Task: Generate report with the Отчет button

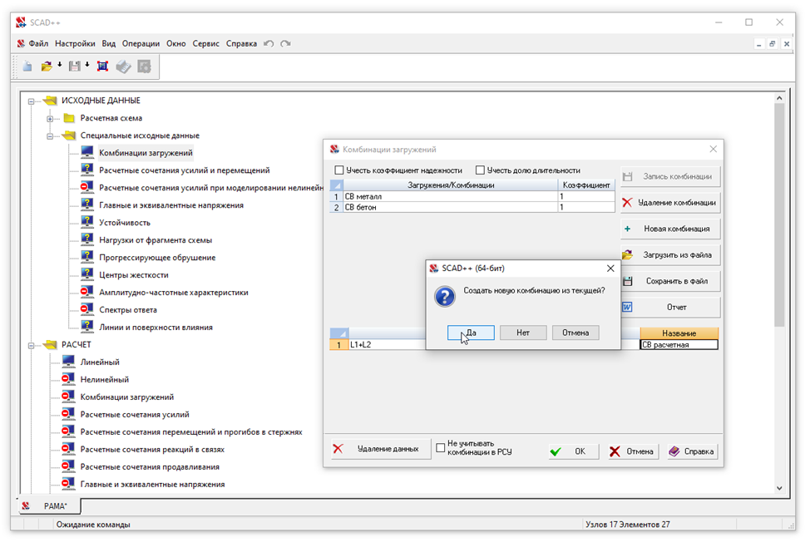Action: tap(670, 307)
